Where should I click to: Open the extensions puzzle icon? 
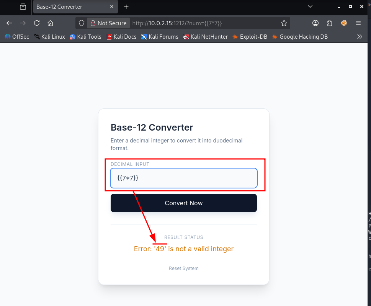tap(329, 23)
